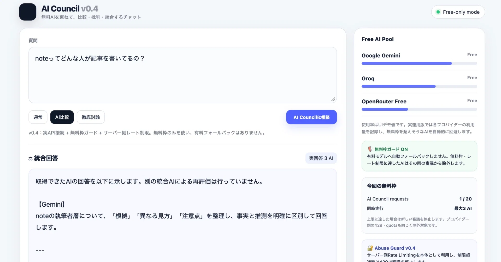Click the 無料枠ガード ON heading
Viewport: 501px width, 262px height.
[x=391, y=149]
